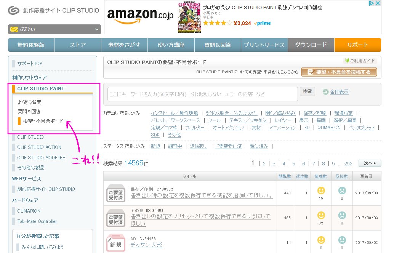Image resolution: width=394 pixels, height=253 pixels.
Task: Go to results page 2
Action: coord(264,164)
